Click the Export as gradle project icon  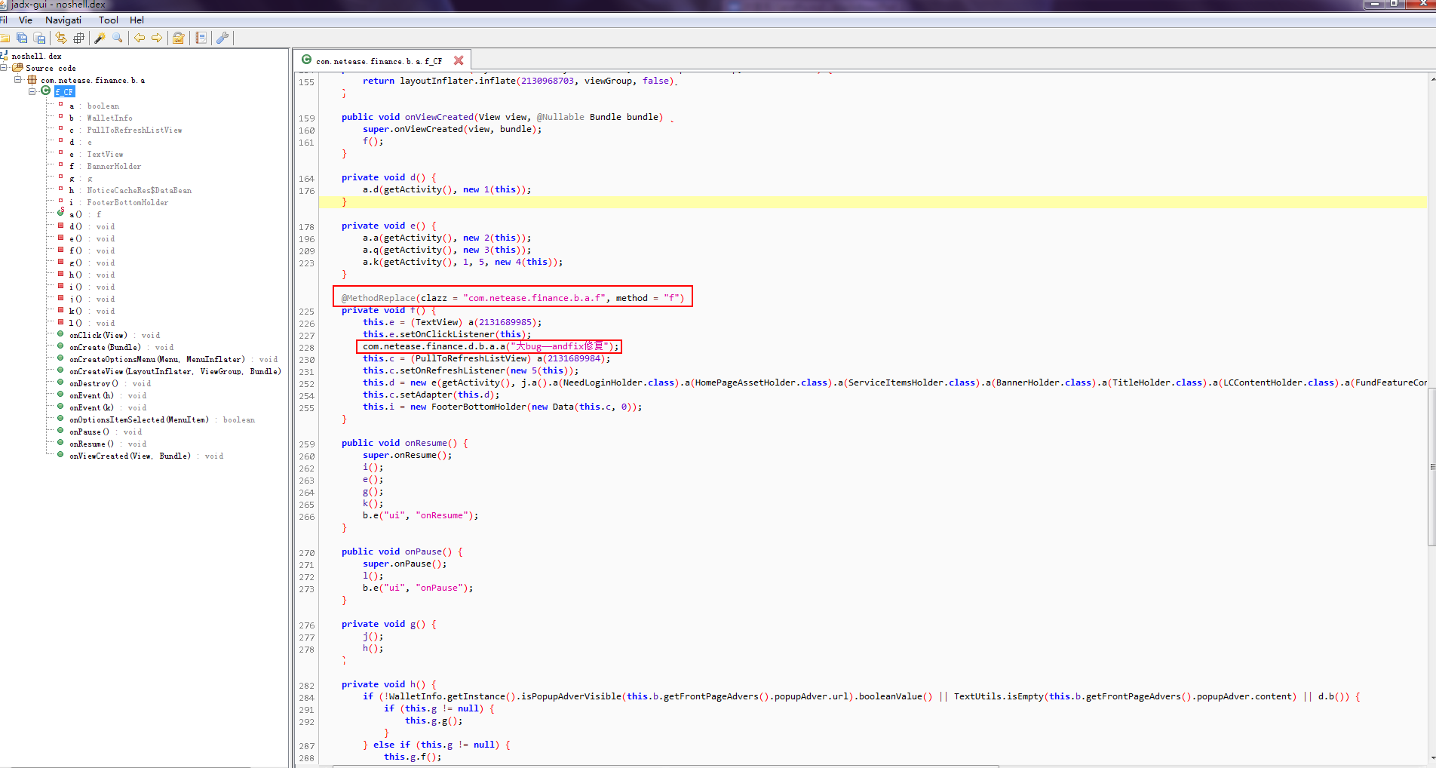pos(40,38)
